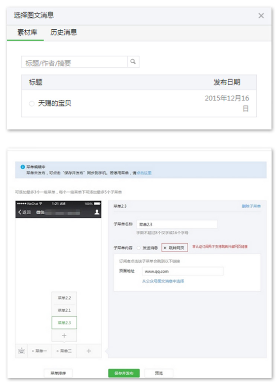Image resolution: width=279 pixels, height=391 pixels.
Task: Close the 选择图文消息 dialog
Action: pos(261,16)
